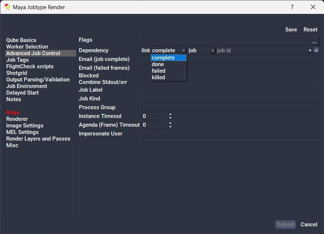
Task: Enable the Blocked checkbox
Action: [144, 76]
